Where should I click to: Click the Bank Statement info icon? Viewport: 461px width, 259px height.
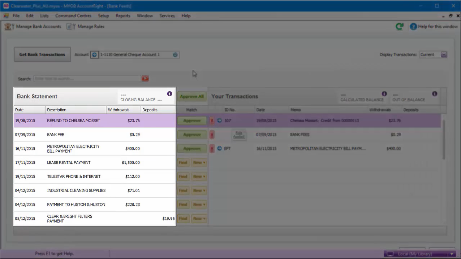[170, 94]
